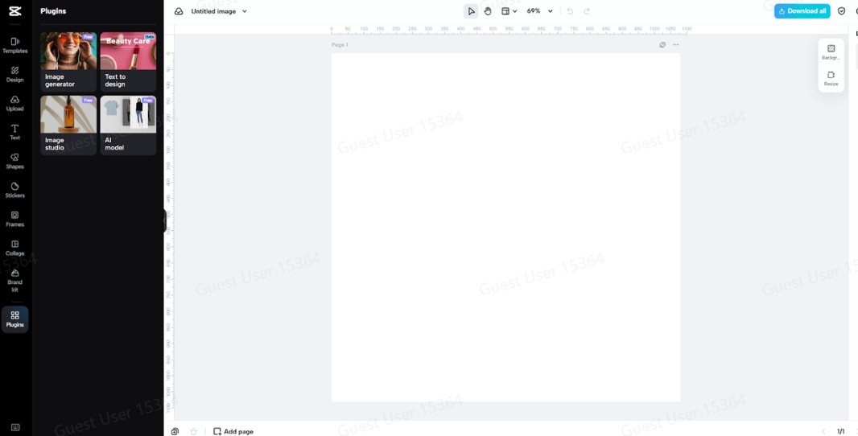The image size is (858, 436).
Task: Click the blank white canvas page
Action: pos(505,227)
